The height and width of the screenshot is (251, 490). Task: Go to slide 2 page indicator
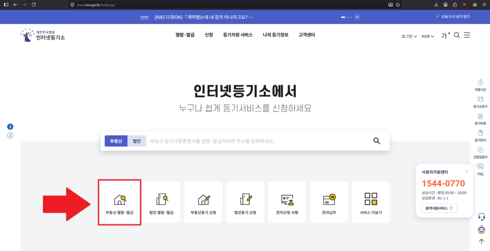point(11,135)
